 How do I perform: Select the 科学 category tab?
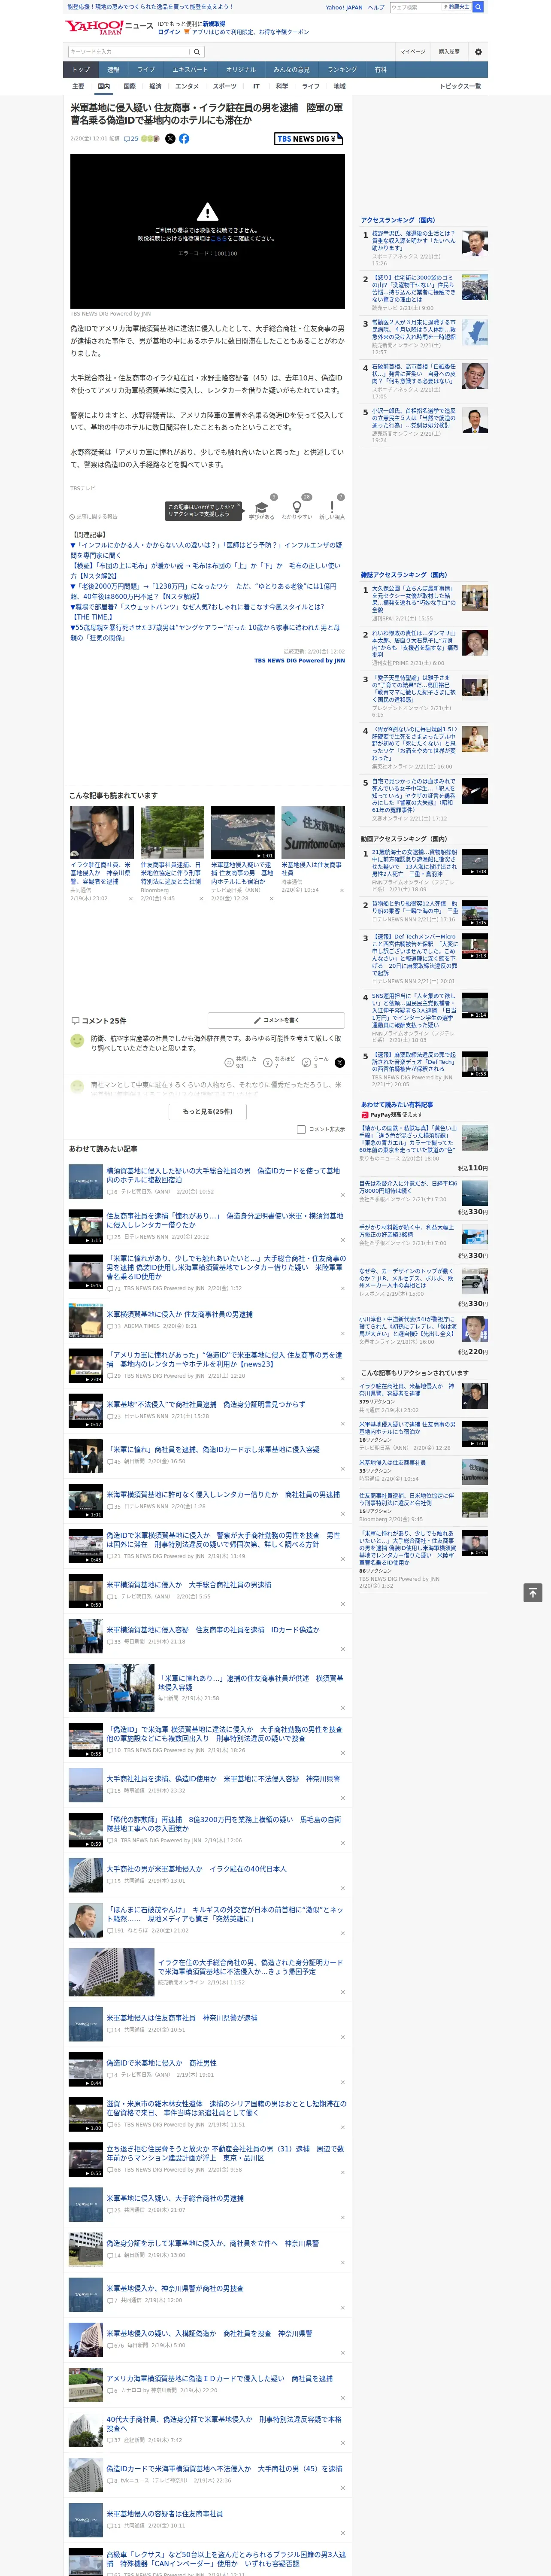pos(282,86)
